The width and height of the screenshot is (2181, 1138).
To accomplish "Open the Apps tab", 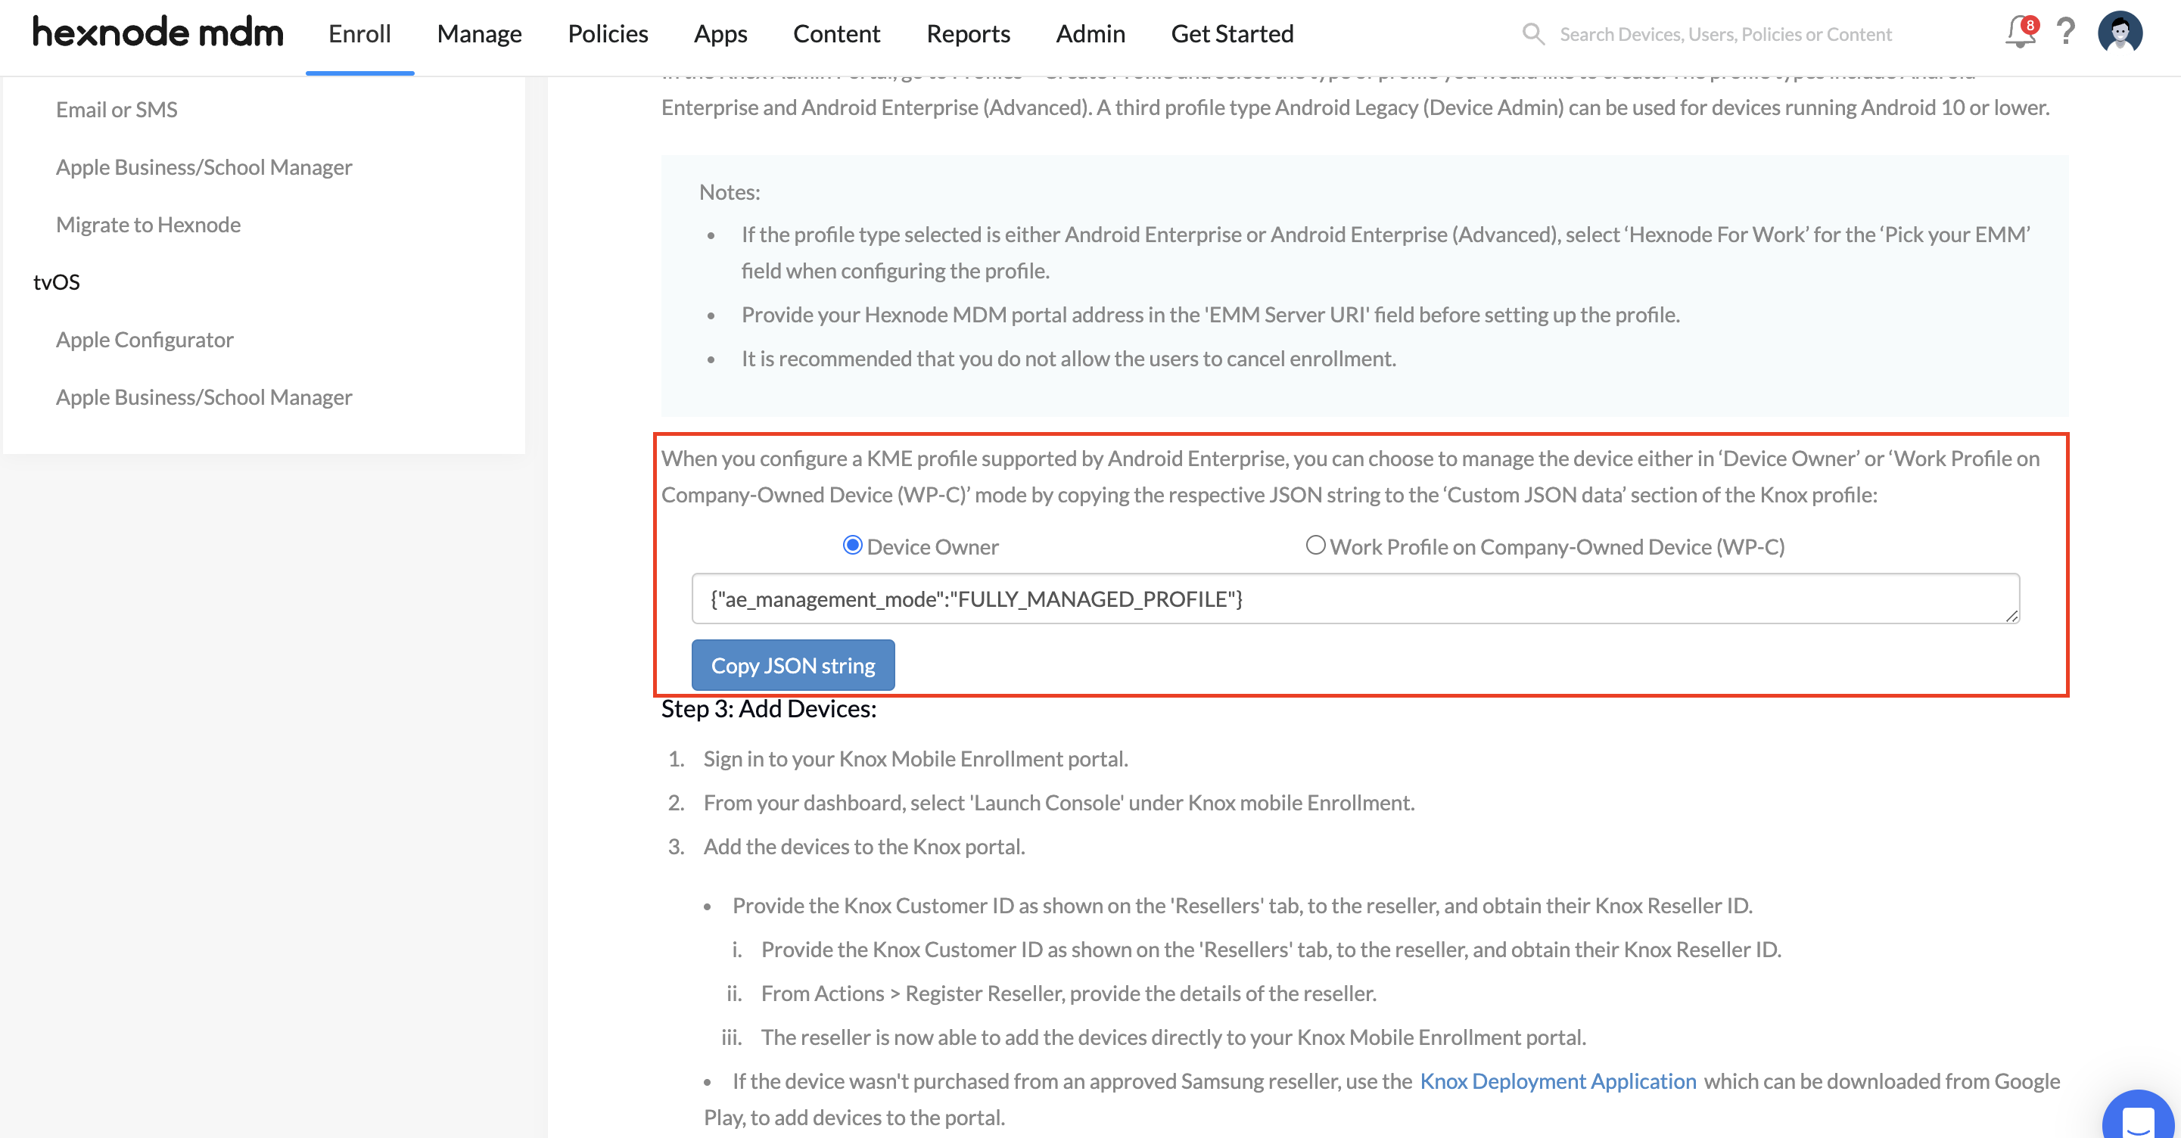I will (720, 34).
